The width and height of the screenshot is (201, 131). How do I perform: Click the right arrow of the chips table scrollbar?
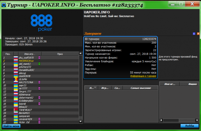click(x=197, y=120)
